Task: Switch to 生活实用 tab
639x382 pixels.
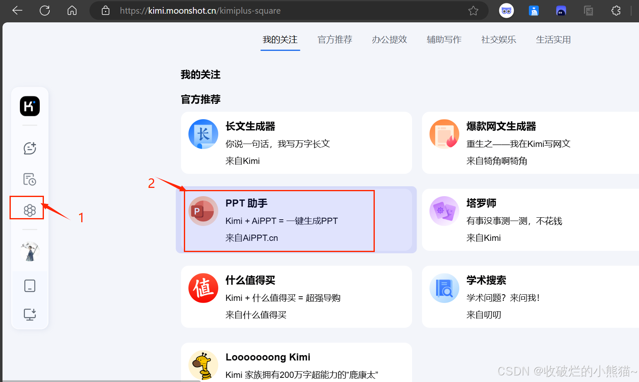Action: (553, 40)
